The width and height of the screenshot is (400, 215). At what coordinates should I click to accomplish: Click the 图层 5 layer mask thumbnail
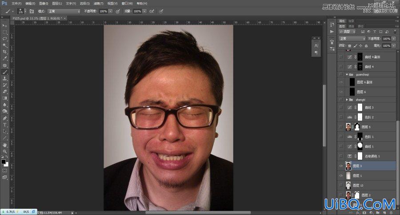(x=357, y=126)
